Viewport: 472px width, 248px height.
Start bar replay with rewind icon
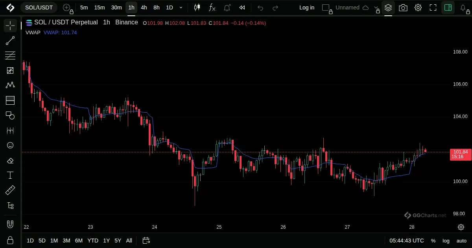242,7
